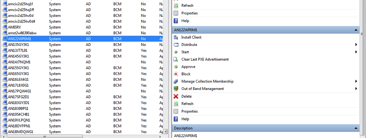Click the Help icon under AN122WP0M1 section
Screen dimensions: 366x138
click(176, 119)
